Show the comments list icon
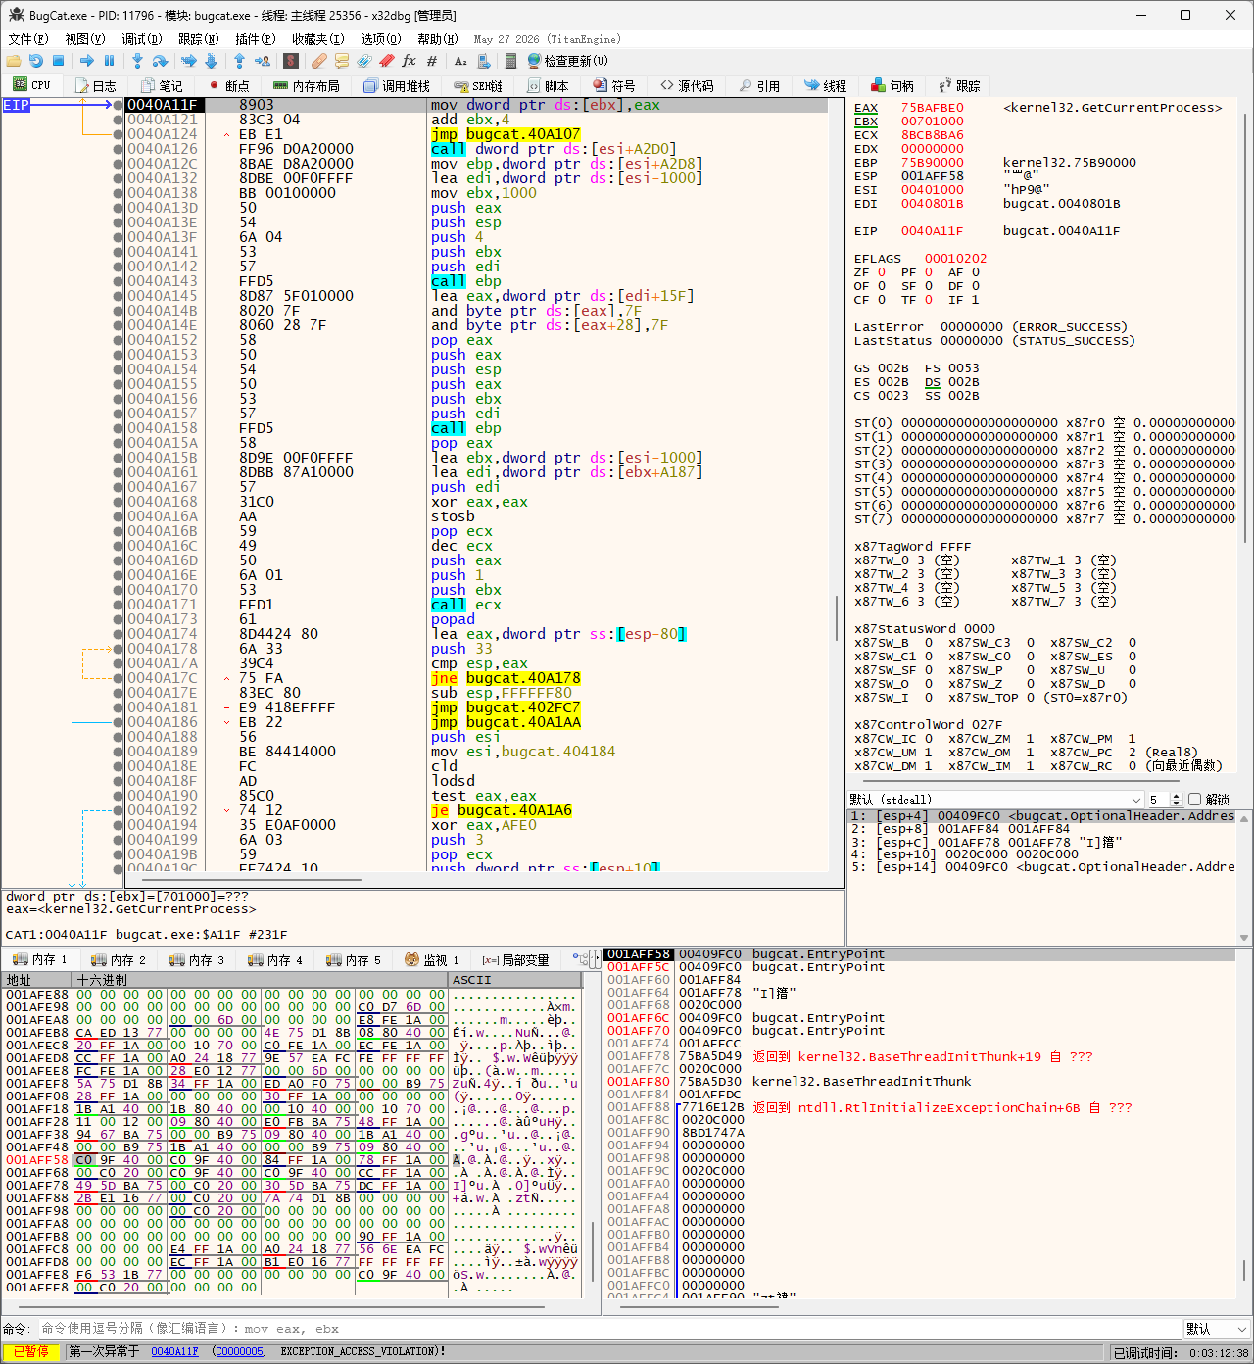The width and height of the screenshot is (1254, 1364). pyautogui.click(x=342, y=61)
